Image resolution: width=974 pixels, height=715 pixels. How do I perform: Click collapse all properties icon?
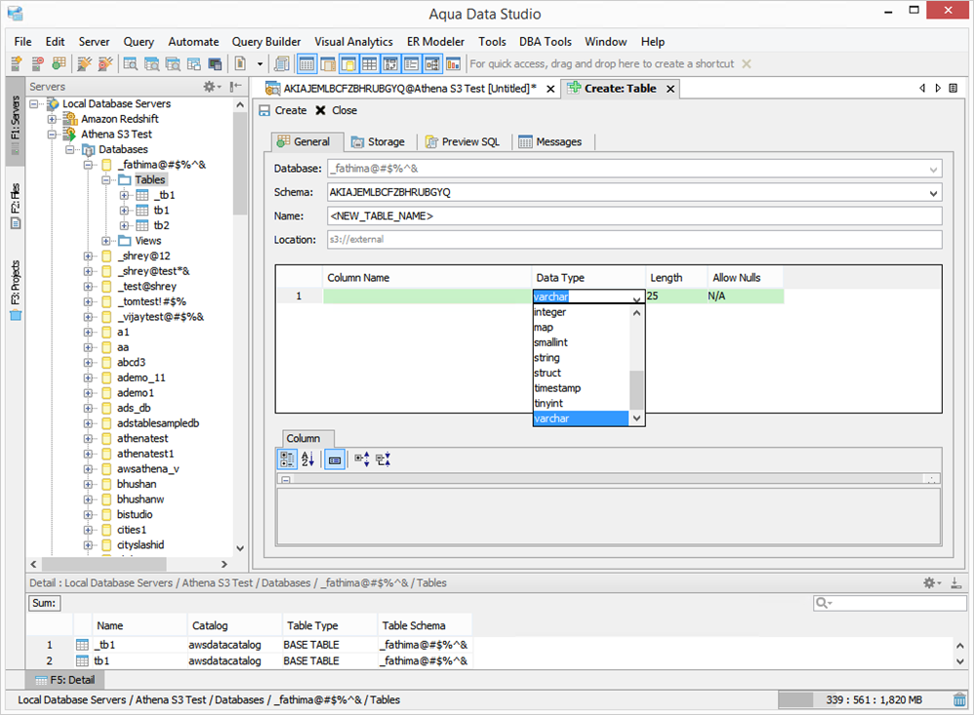pyautogui.click(x=384, y=459)
